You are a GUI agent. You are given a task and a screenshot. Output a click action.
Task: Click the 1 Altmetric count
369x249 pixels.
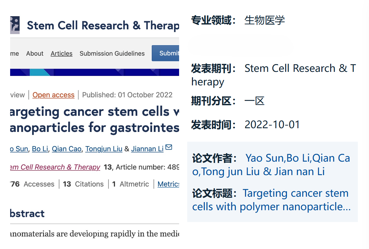(131, 184)
